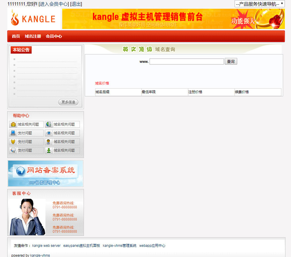
Task: Click the 进入会员中心 link at top
Action: (x=54, y=4)
